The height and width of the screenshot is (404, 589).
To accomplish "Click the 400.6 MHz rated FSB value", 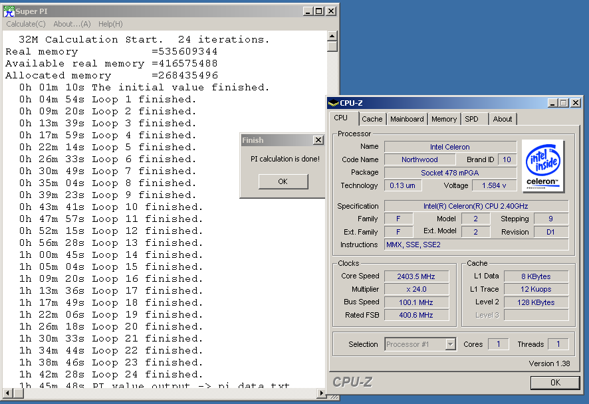I will click(416, 315).
